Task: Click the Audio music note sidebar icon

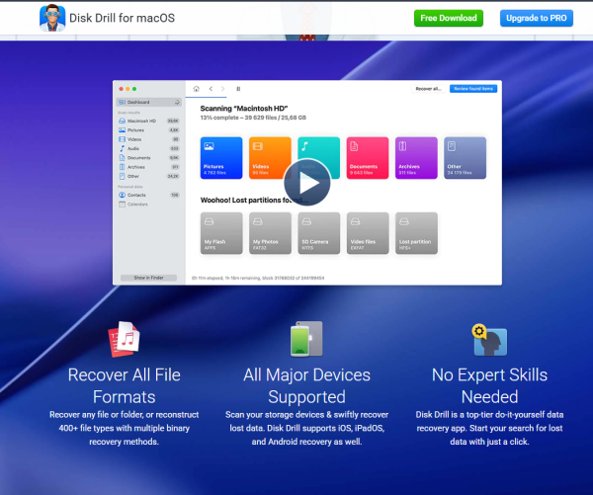Action: pyautogui.click(x=122, y=148)
